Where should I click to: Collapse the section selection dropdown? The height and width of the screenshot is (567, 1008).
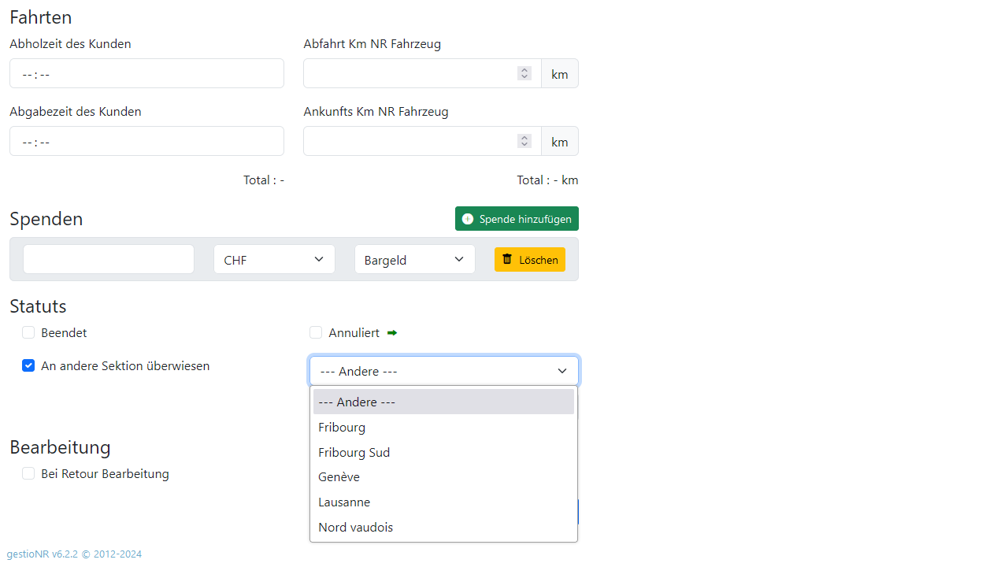point(443,371)
